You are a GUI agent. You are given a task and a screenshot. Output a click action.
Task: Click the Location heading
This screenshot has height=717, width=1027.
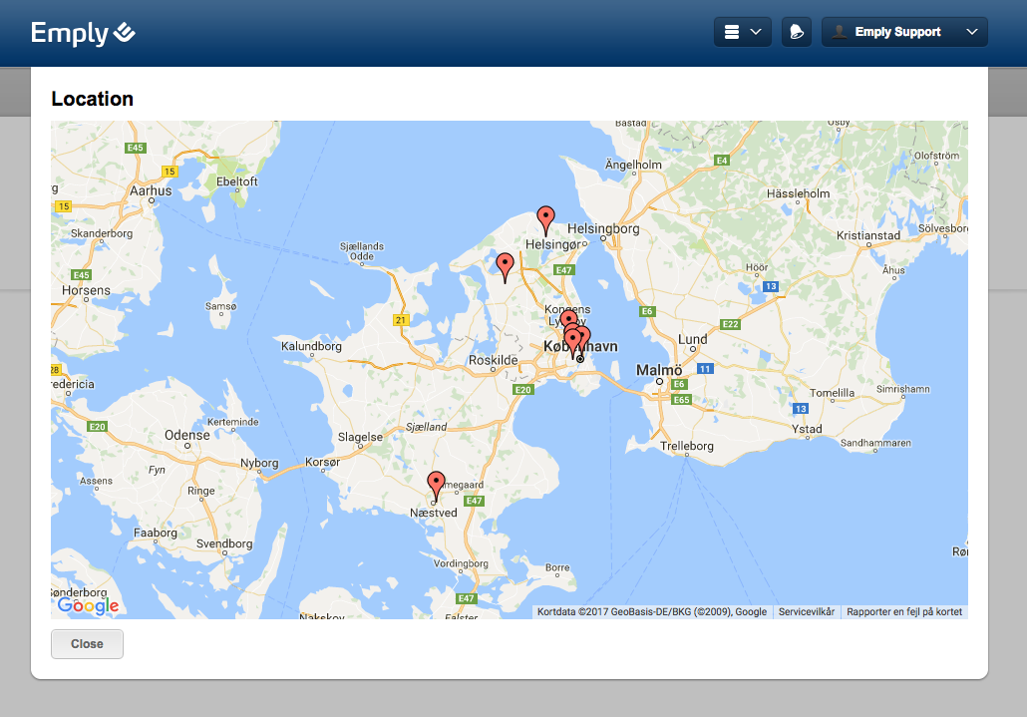tap(93, 98)
